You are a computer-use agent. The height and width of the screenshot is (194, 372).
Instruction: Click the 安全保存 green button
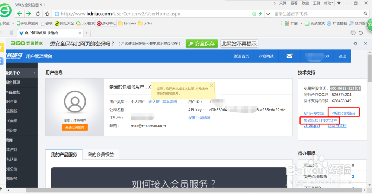(202, 43)
